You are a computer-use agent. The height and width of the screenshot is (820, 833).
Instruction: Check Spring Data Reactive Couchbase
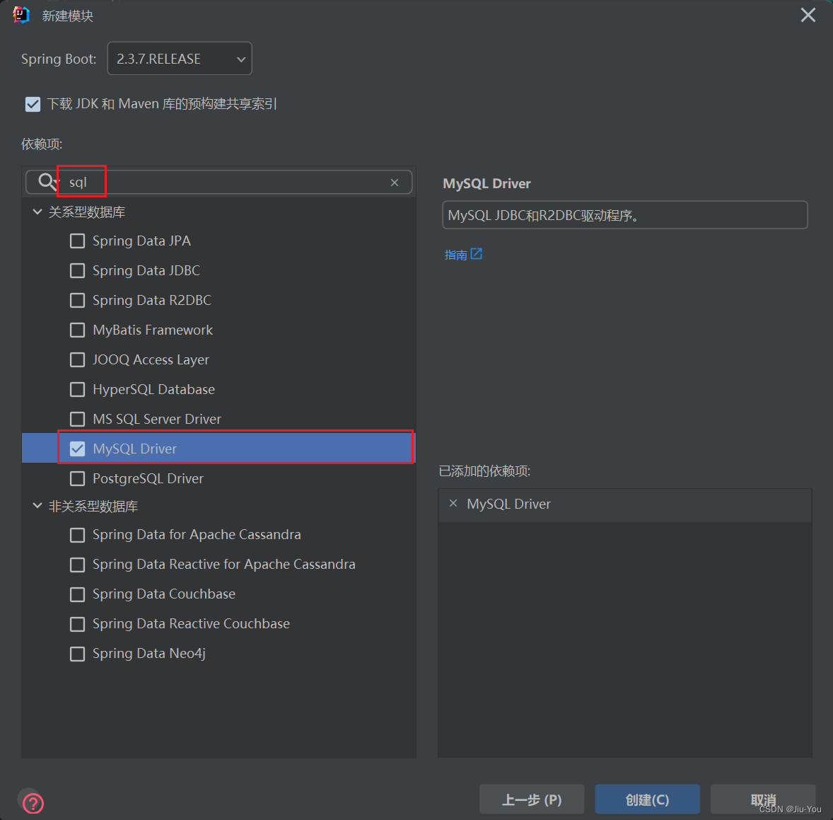tap(78, 624)
